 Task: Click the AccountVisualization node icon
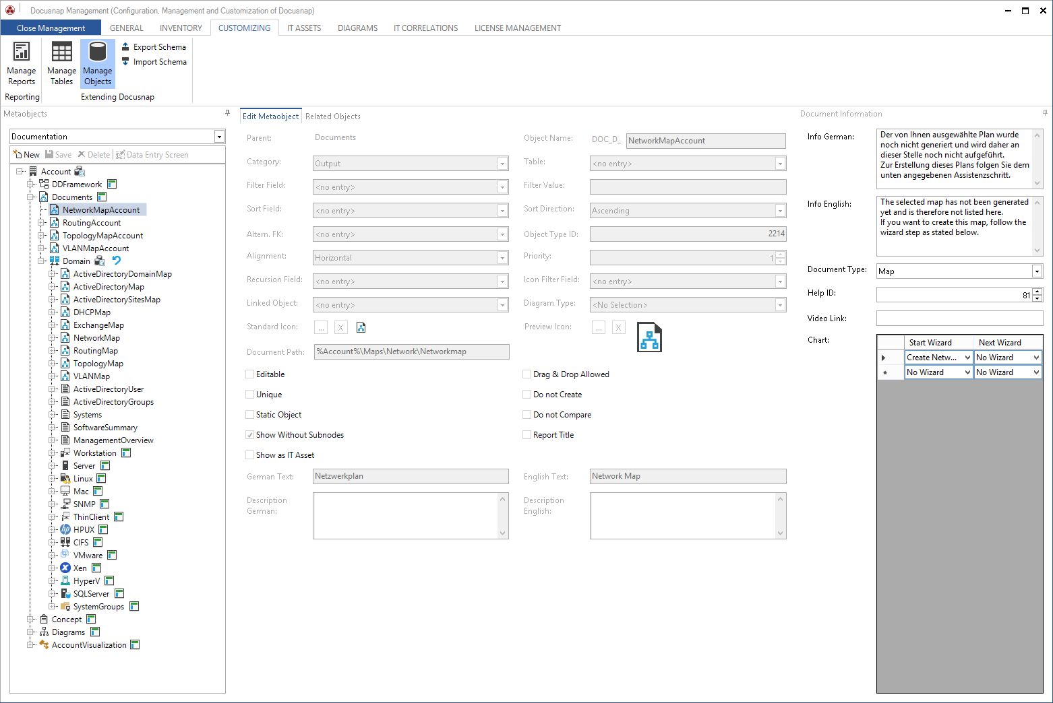[44, 644]
